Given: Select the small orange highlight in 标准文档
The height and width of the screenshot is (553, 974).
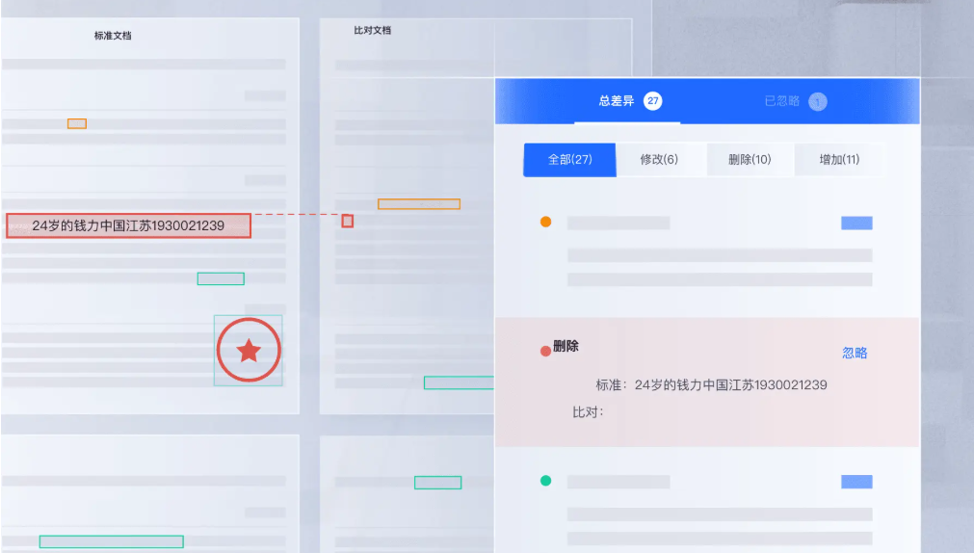Looking at the screenshot, I should point(77,123).
